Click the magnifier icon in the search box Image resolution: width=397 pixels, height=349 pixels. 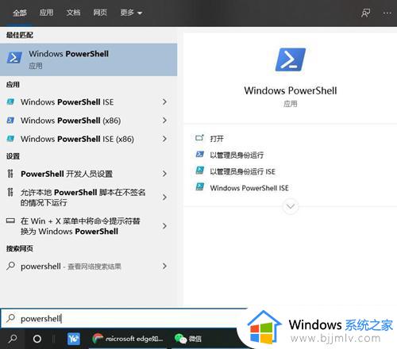coord(10,318)
